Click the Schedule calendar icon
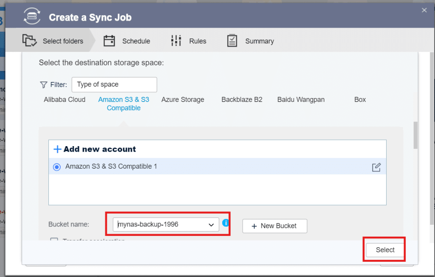This screenshot has width=435, height=277. pos(109,41)
